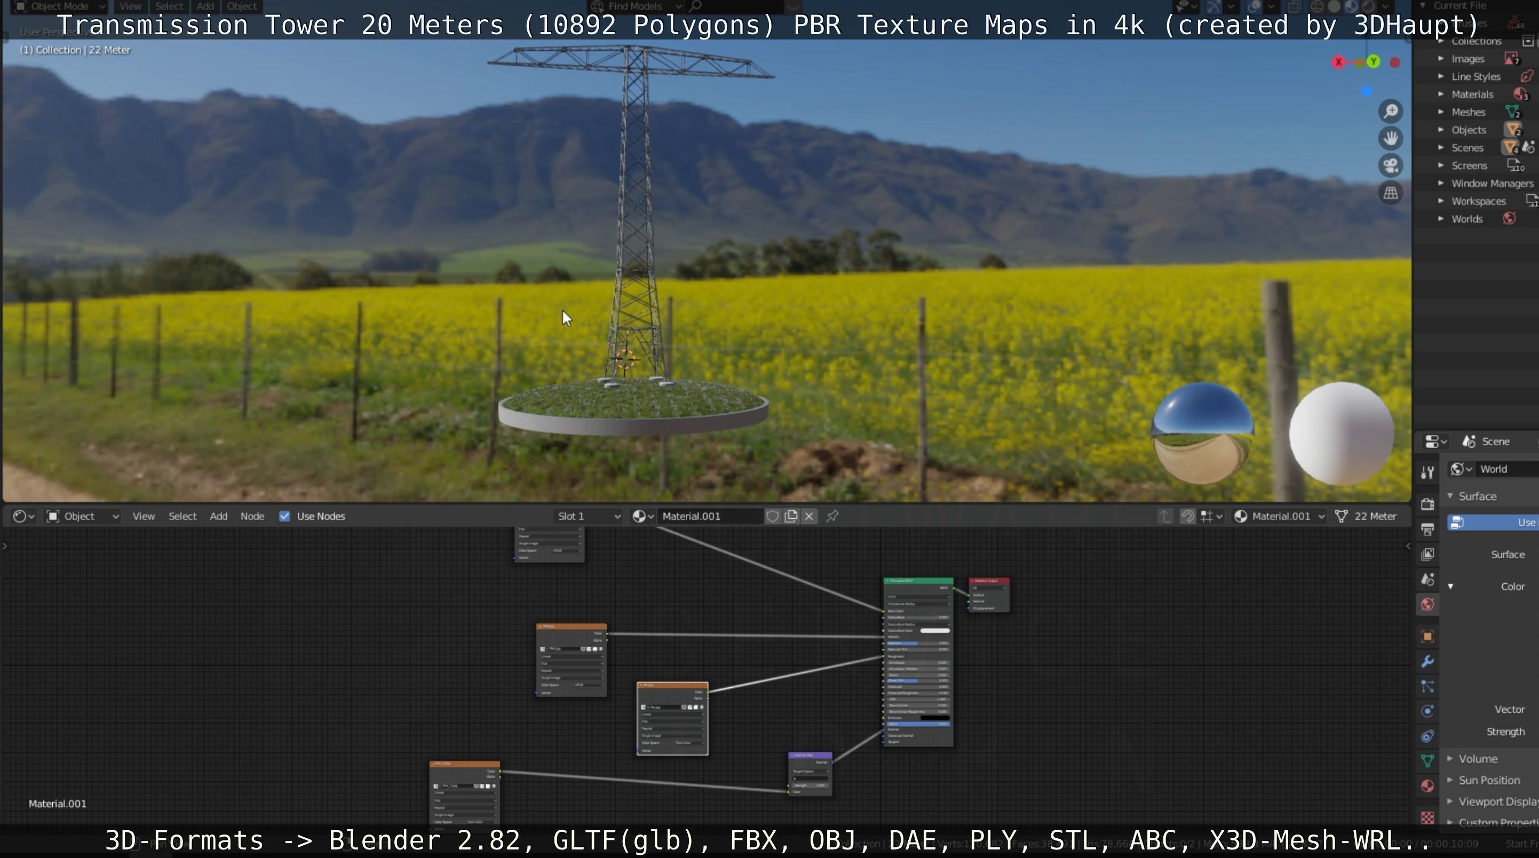Click the pan view hand icon
The image size is (1539, 858).
click(x=1391, y=139)
